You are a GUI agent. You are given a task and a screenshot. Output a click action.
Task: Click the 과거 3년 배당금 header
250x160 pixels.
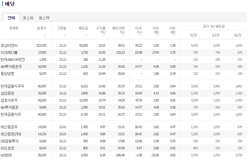click(214, 26)
